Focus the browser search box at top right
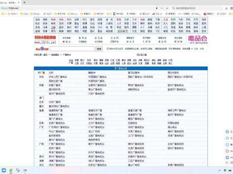The width and height of the screenshot is (233, 174). (x=197, y=8)
